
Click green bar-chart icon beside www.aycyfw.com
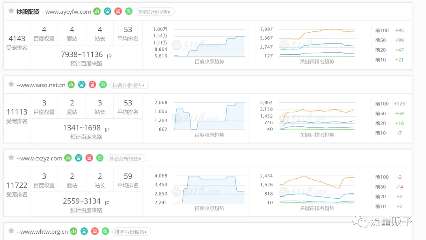pos(97,11)
